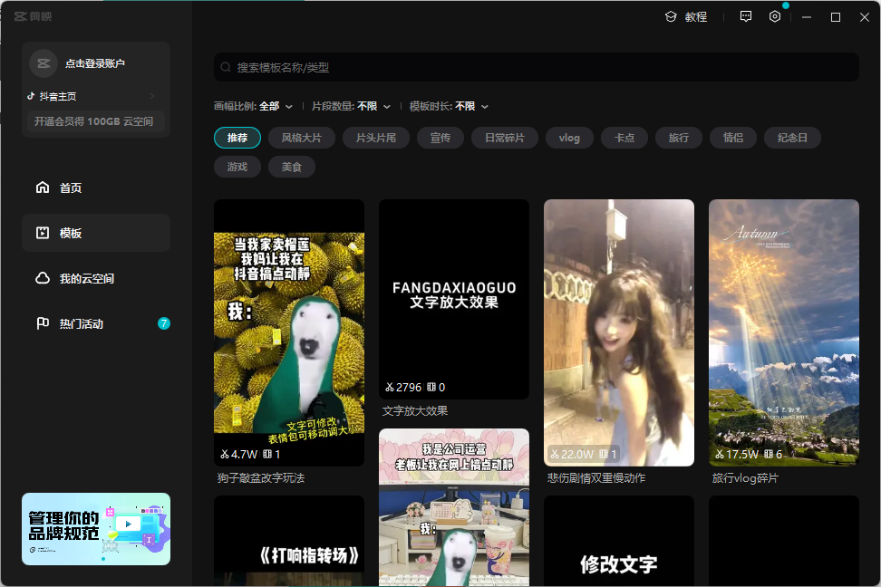Click the 狗子敲盆改字玩法 template title
The image size is (881, 587).
tap(261, 478)
